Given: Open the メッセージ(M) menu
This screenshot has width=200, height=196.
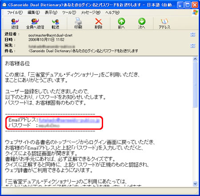Looking at the screenshot, I should 91,12.
